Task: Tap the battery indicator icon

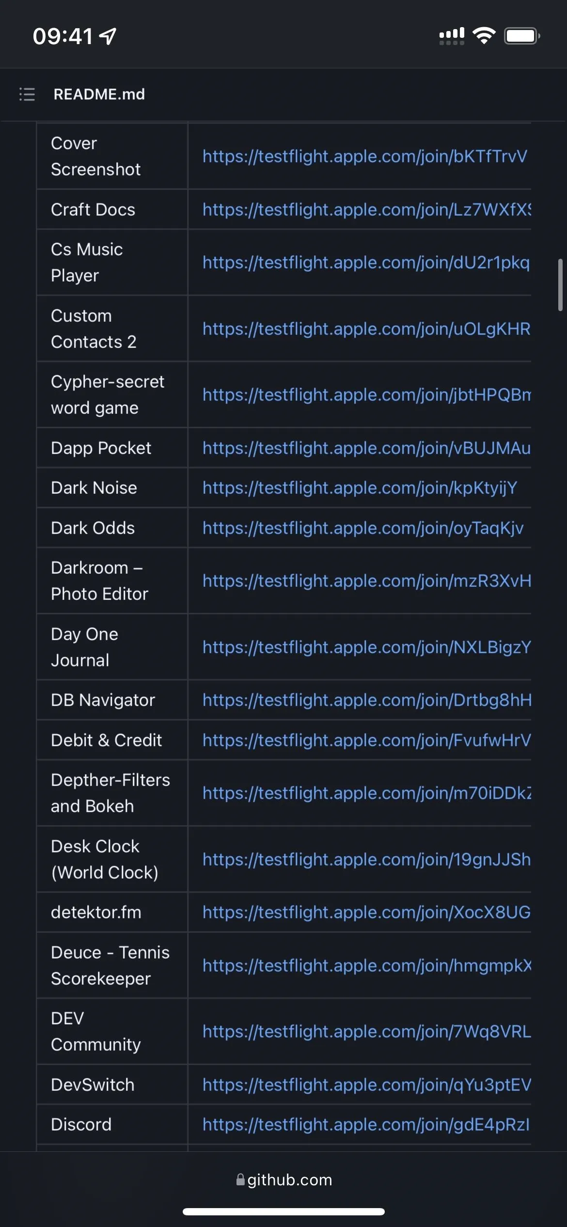Action: pos(522,36)
